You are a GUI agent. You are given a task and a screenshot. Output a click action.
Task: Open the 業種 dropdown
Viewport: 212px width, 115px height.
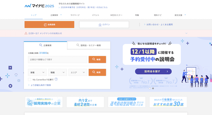(37, 72)
